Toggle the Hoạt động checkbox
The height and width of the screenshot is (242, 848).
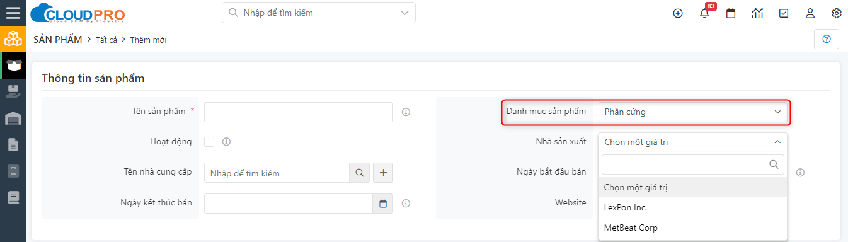pos(209,142)
